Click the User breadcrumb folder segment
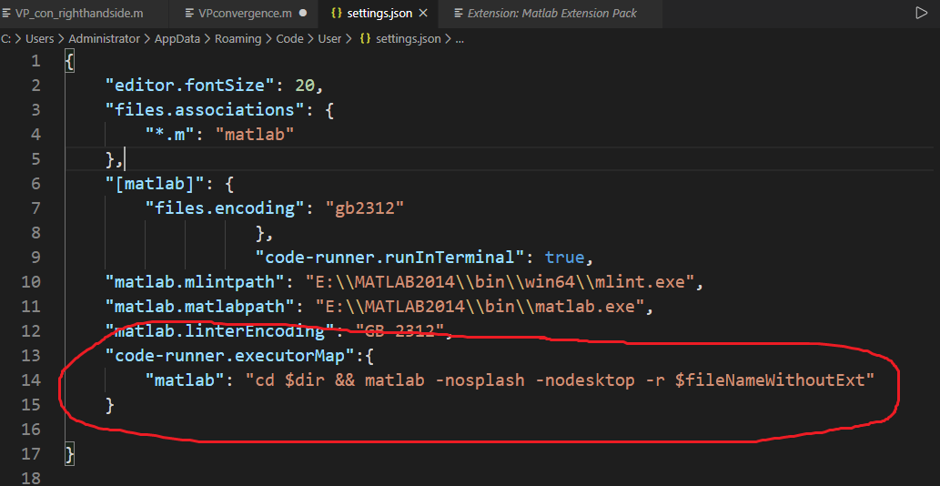This screenshot has height=486, width=940. coord(329,39)
